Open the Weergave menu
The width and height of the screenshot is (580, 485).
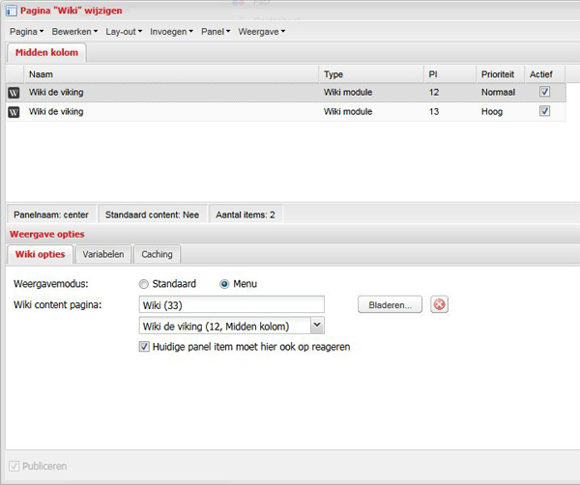262,32
